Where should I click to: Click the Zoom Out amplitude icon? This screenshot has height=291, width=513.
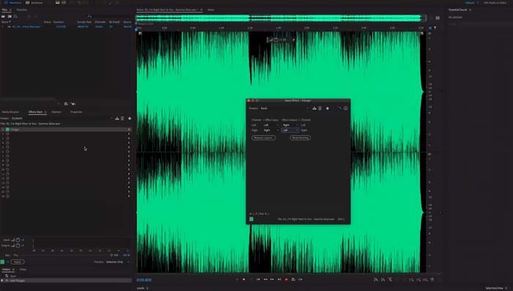click(x=383, y=279)
